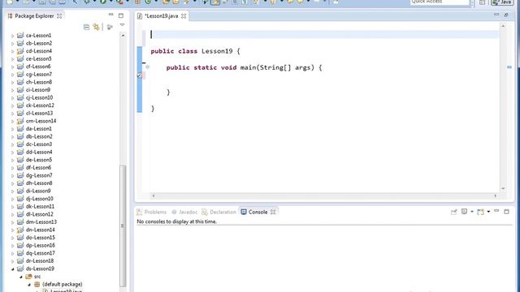Screen dimensions: 520x292
Task: Select the dd-Lesson4 project
Action: click(x=39, y=152)
